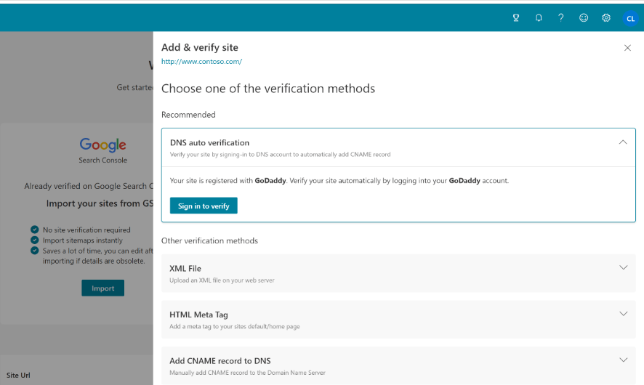Expand the HTML Meta Tag method

[x=623, y=314]
